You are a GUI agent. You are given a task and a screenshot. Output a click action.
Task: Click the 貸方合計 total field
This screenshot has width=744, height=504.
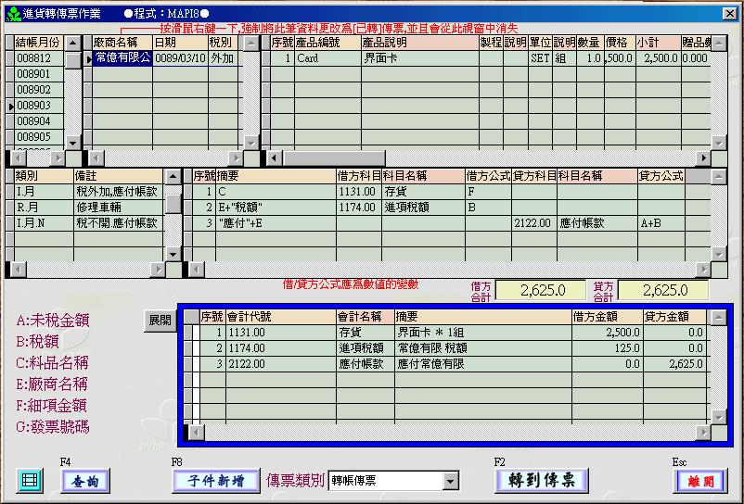662,290
